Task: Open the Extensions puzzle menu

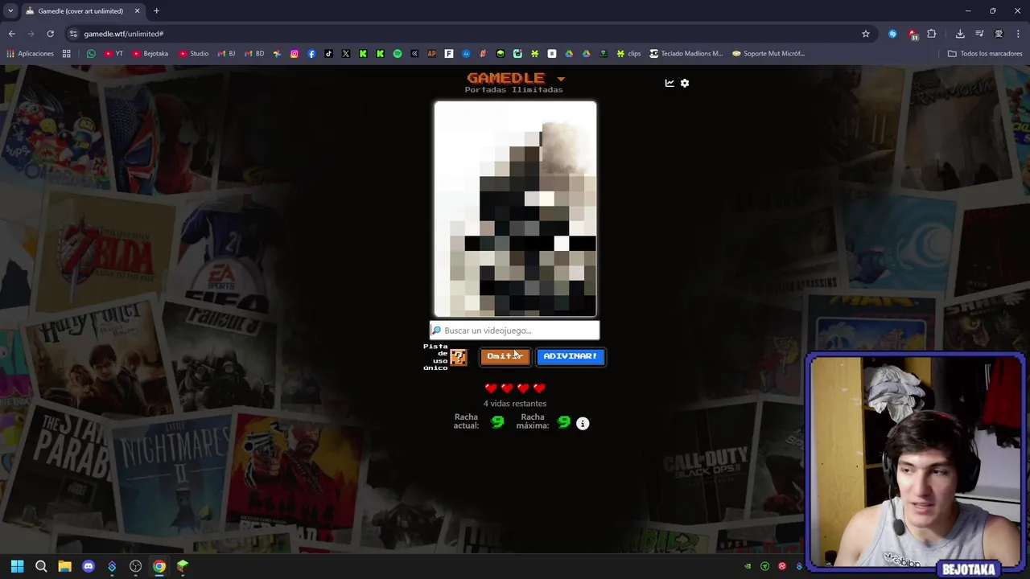Action: click(932, 34)
